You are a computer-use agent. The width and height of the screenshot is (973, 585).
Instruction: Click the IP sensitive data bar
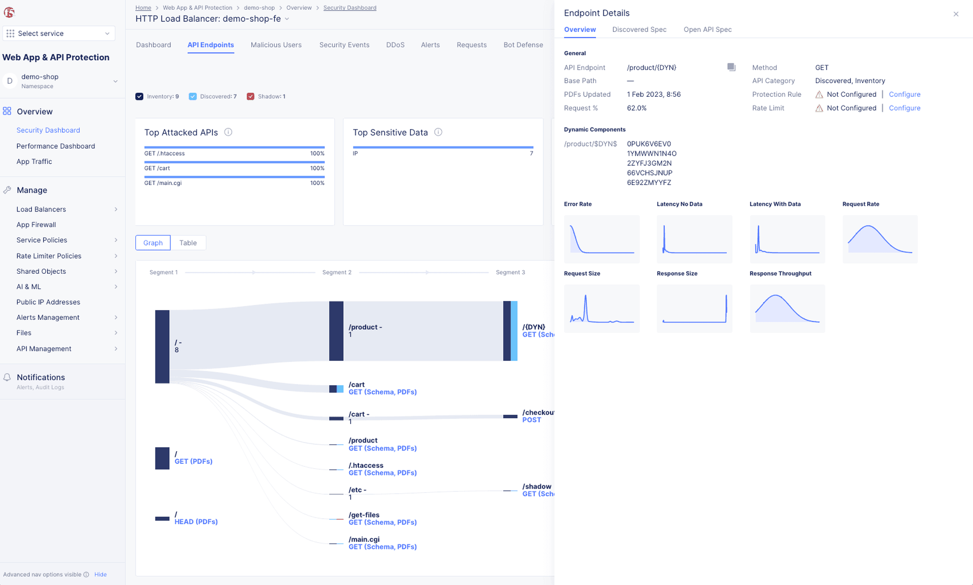tap(443, 147)
